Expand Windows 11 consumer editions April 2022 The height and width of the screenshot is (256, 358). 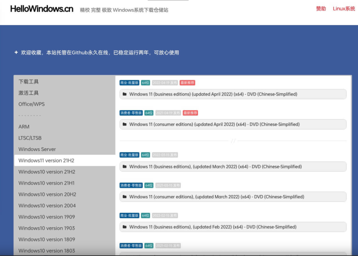click(x=233, y=124)
